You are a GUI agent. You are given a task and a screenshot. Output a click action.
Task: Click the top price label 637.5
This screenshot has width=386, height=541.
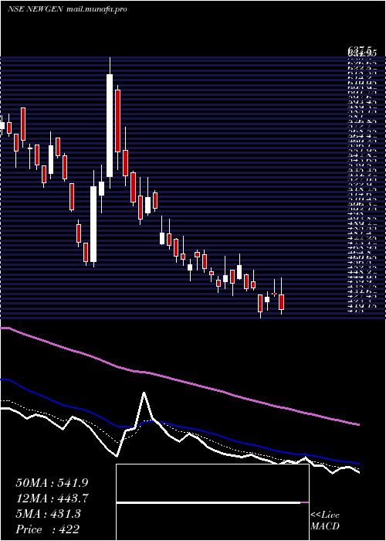361,52
